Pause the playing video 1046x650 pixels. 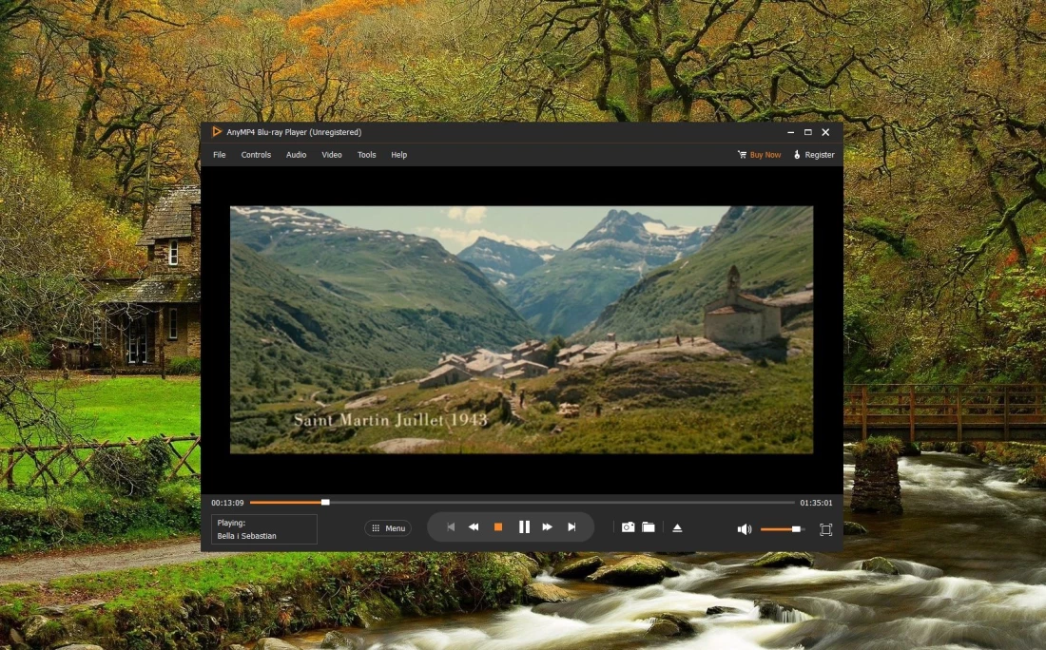point(524,527)
